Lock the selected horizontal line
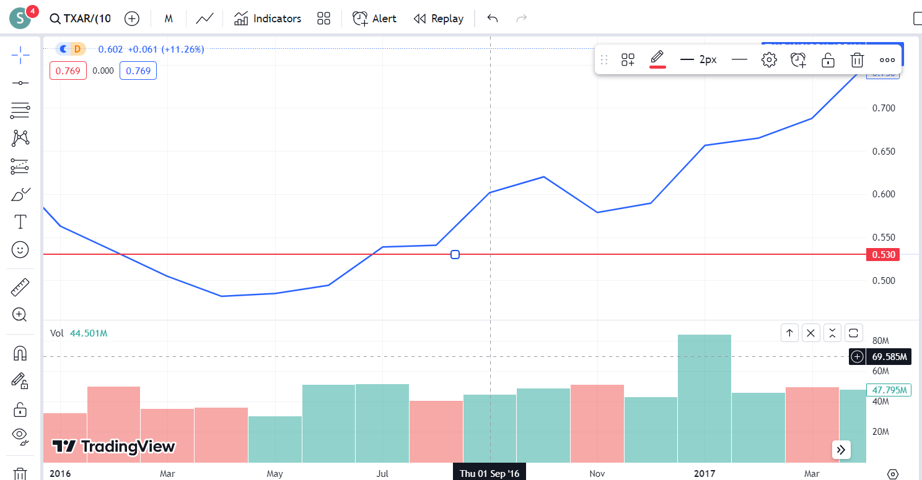This screenshot has width=922, height=480. pos(828,60)
